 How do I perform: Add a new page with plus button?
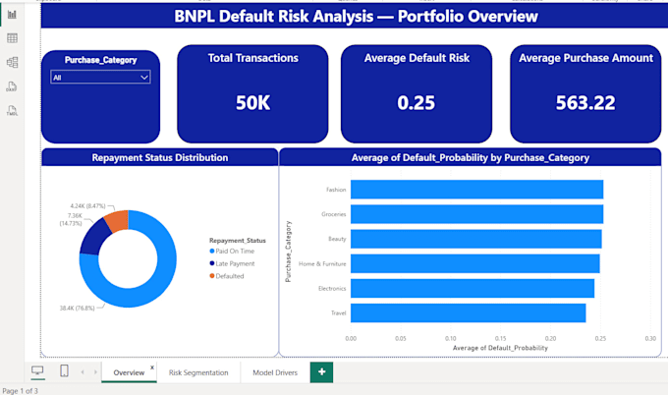[321, 372]
